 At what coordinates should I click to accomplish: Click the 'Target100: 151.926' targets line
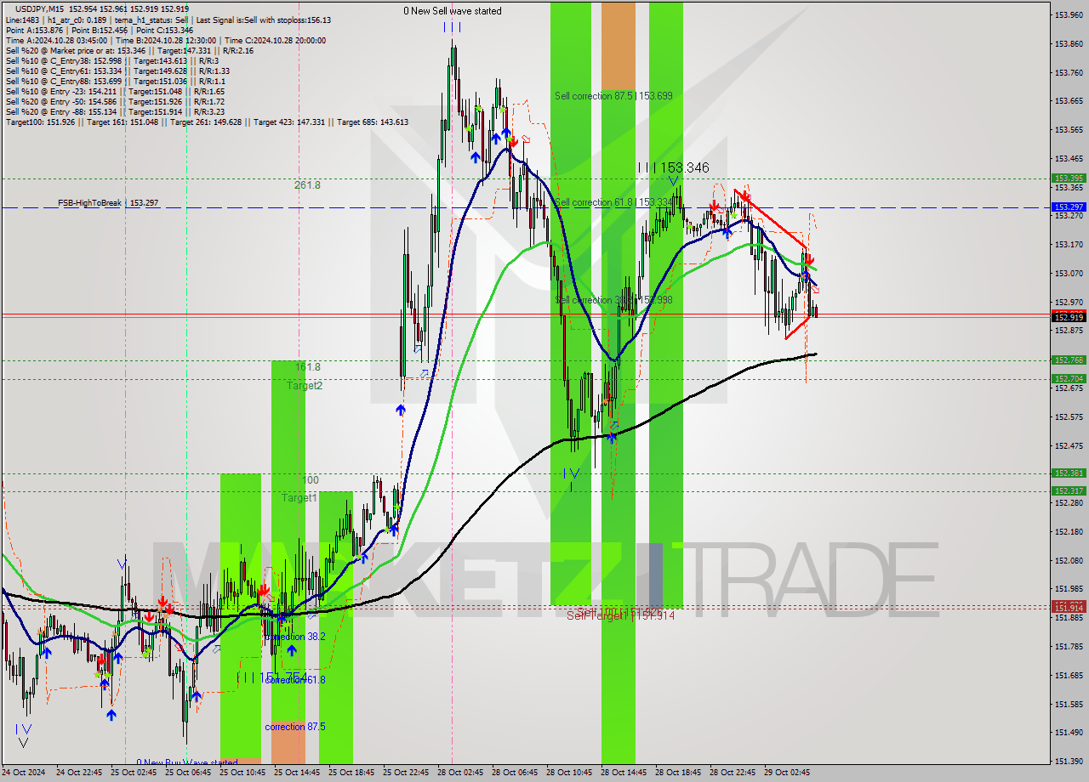click(x=207, y=122)
